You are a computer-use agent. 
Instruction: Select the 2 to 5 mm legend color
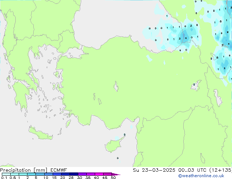[31, 174]
